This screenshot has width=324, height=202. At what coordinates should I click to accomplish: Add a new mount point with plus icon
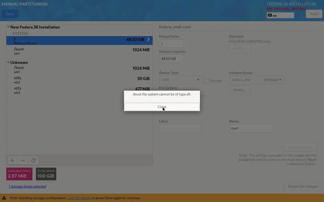tap(12, 160)
